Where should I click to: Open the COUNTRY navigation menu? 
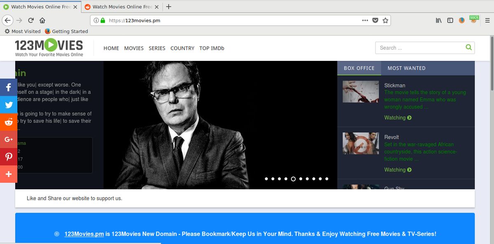tap(182, 48)
